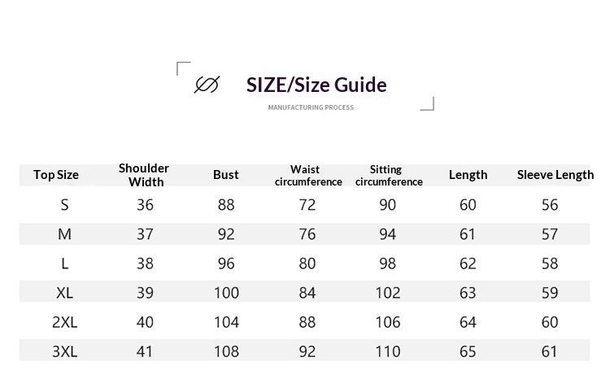
Task: Click the SIZE/Size Guide heading
Action: pos(316,85)
